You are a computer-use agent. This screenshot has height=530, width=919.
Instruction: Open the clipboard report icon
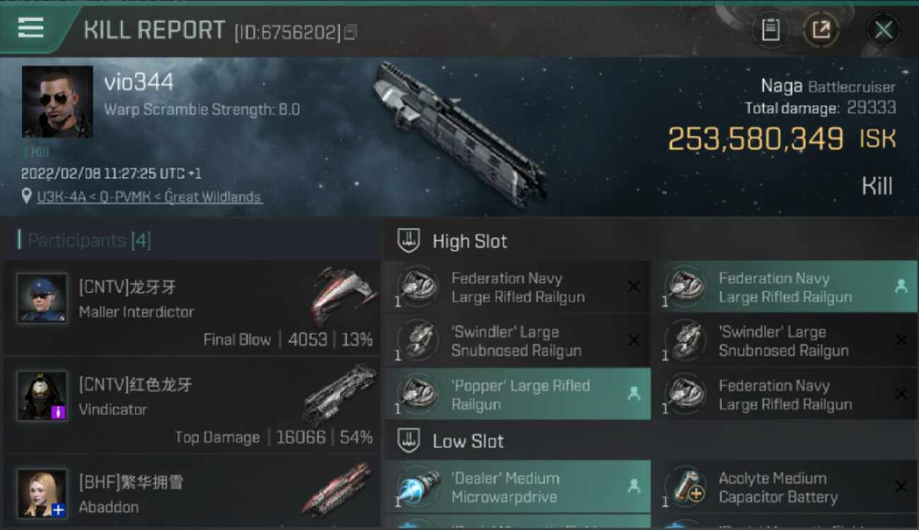tap(771, 30)
